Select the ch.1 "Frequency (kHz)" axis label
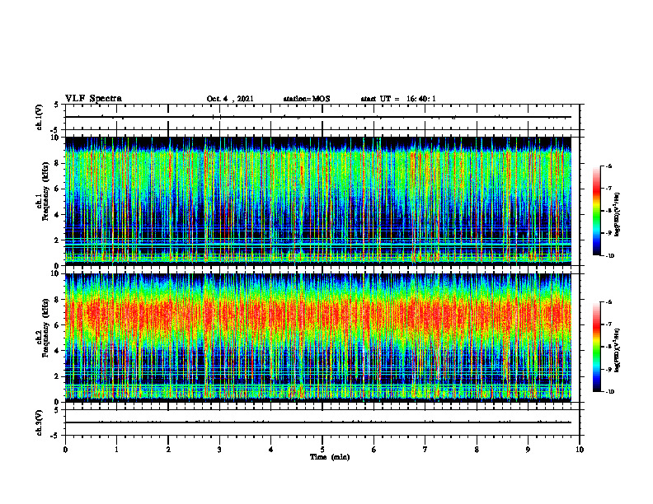 coord(46,191)
